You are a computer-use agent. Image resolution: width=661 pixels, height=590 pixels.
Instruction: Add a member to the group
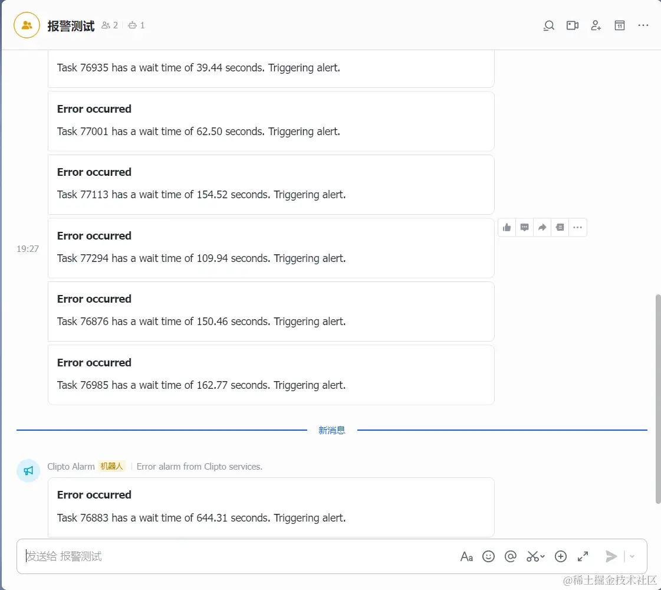click(x=596, y=25)
